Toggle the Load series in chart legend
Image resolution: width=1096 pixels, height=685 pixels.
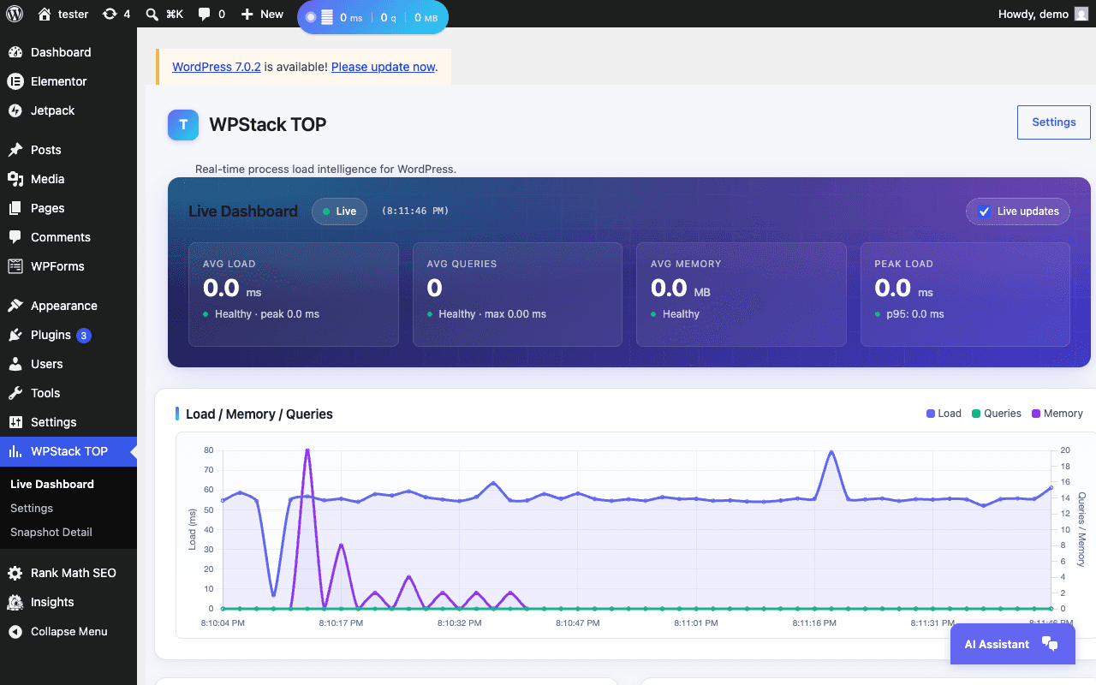point(944,414)
